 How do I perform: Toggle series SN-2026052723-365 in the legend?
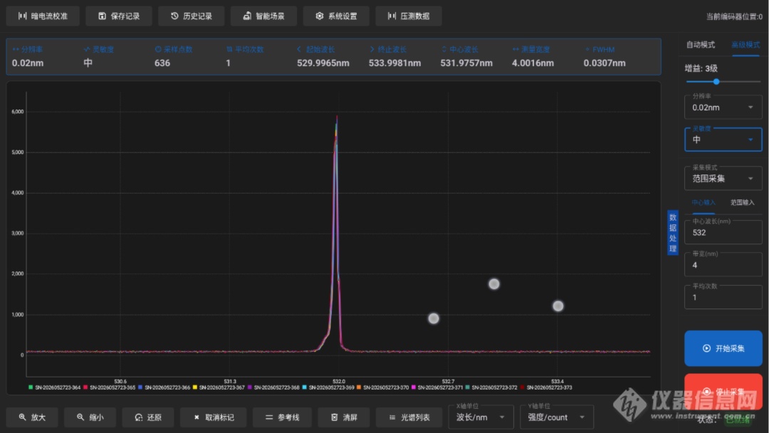pos(110,387)
